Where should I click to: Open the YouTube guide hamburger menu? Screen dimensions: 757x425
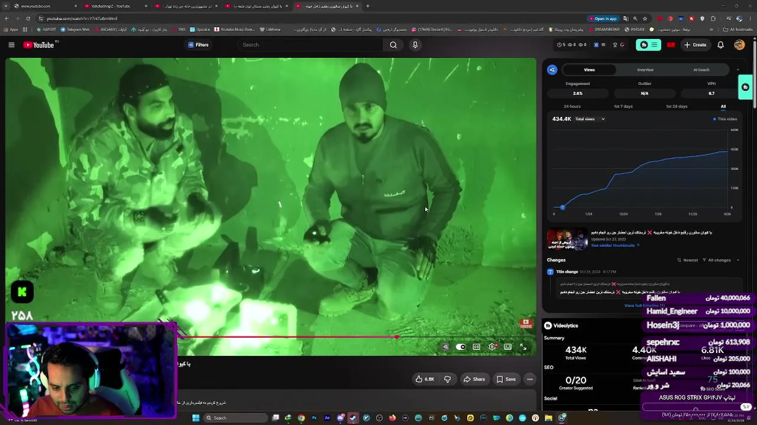click(11, 45)
